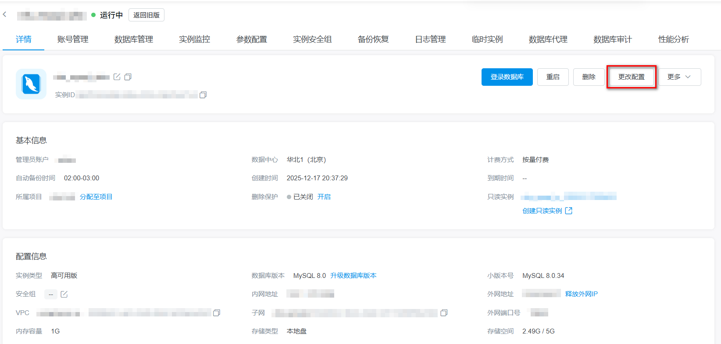Copy the instance name

128,77
